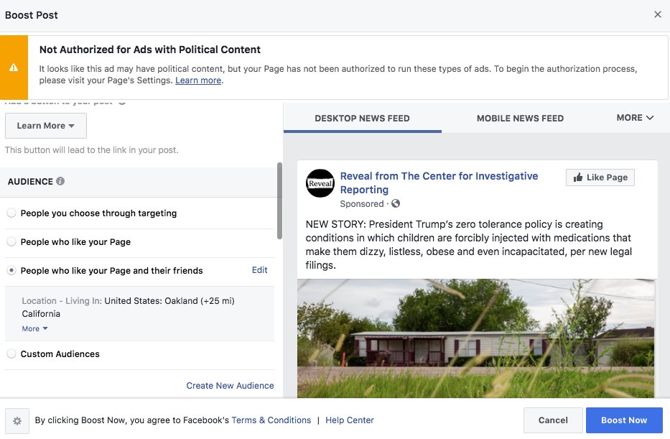Click the gear settings icon near terms
This screenshot has height=439, width=670.
(x=17, y=420)
